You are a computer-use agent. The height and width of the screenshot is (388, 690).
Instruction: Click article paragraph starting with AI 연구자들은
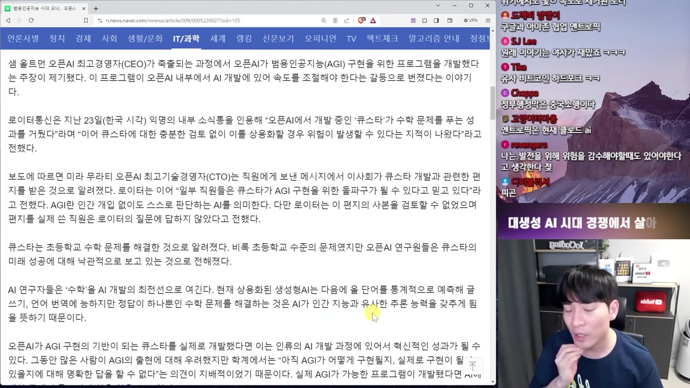tap(242, 303)
